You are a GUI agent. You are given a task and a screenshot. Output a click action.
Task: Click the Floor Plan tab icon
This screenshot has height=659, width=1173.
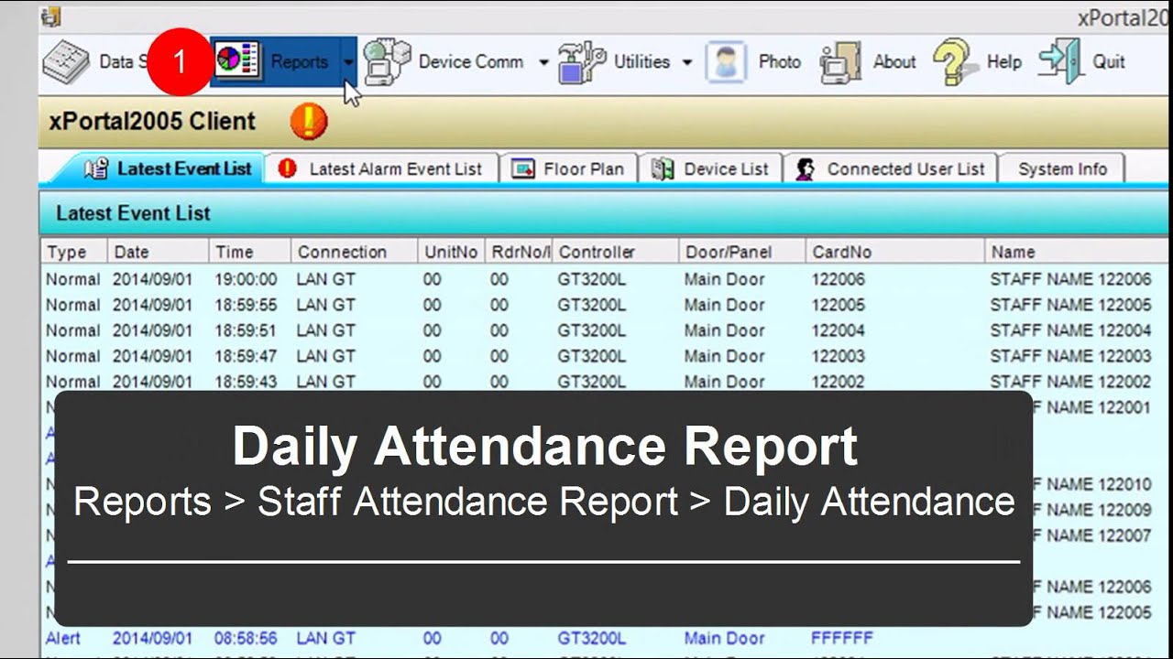pos(522,169)
